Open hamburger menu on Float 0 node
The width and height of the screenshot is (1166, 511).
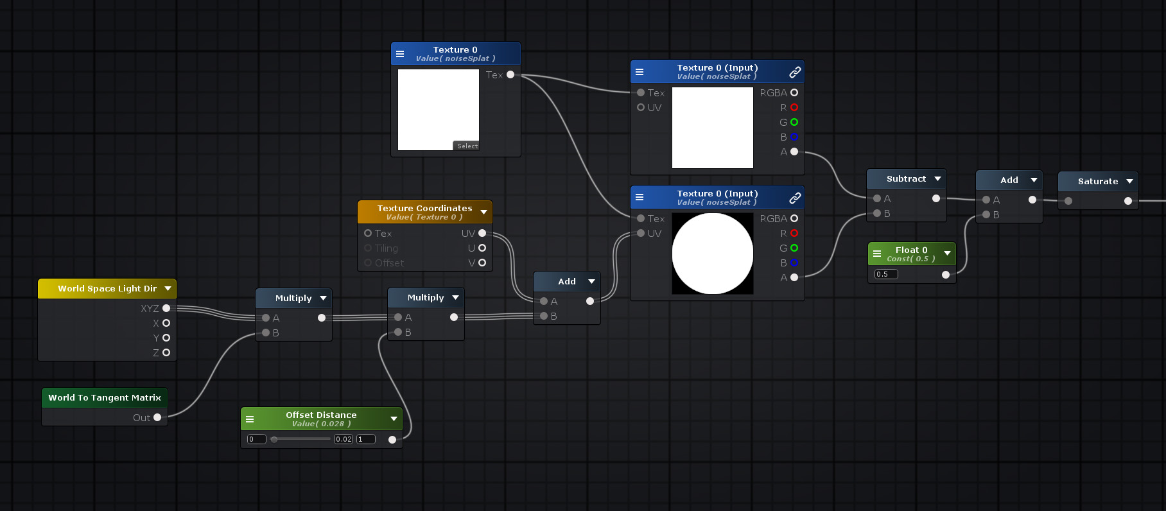877,254
